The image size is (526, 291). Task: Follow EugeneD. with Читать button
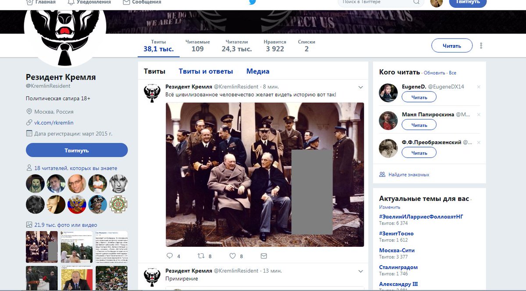click(419, 97)
